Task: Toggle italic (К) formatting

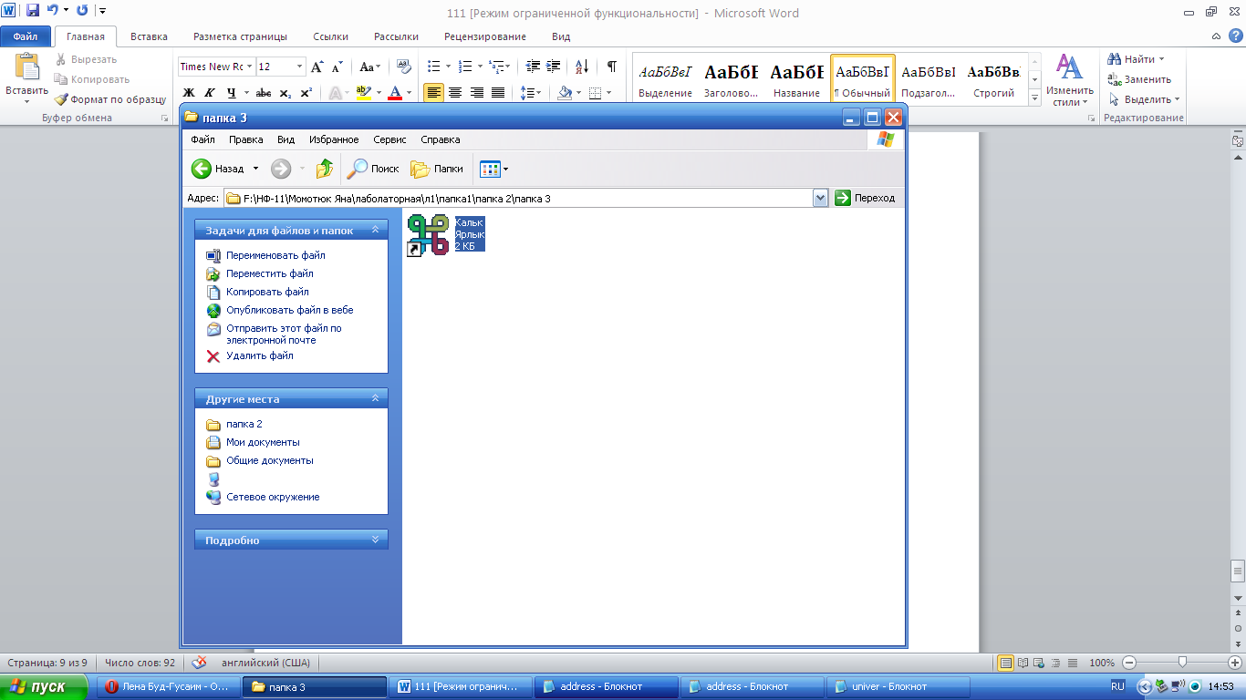Action: tap(209, 93)
